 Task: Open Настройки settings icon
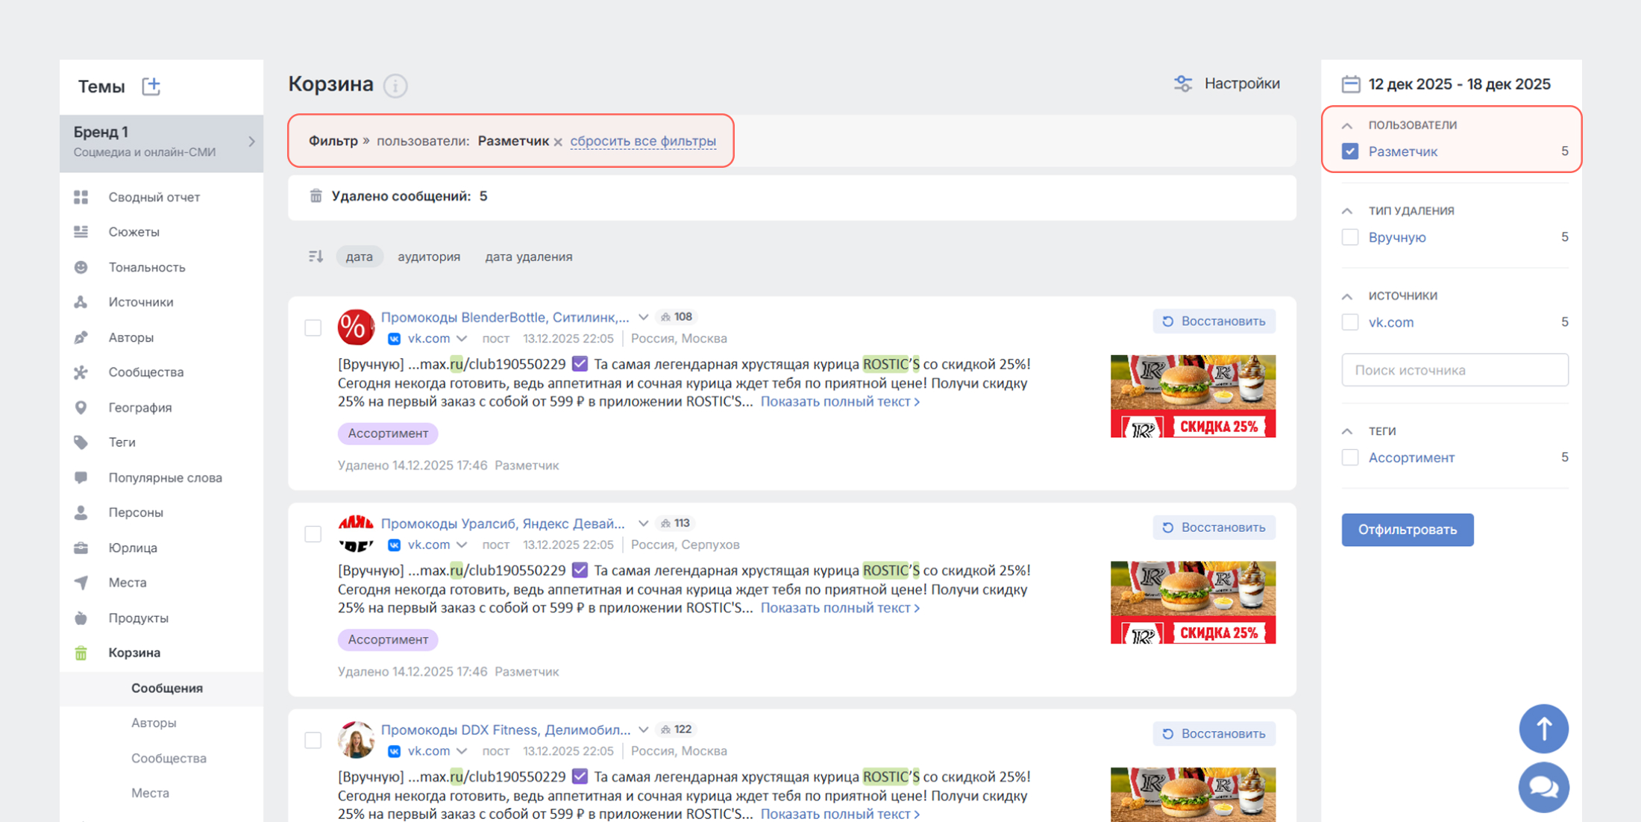1183,84
